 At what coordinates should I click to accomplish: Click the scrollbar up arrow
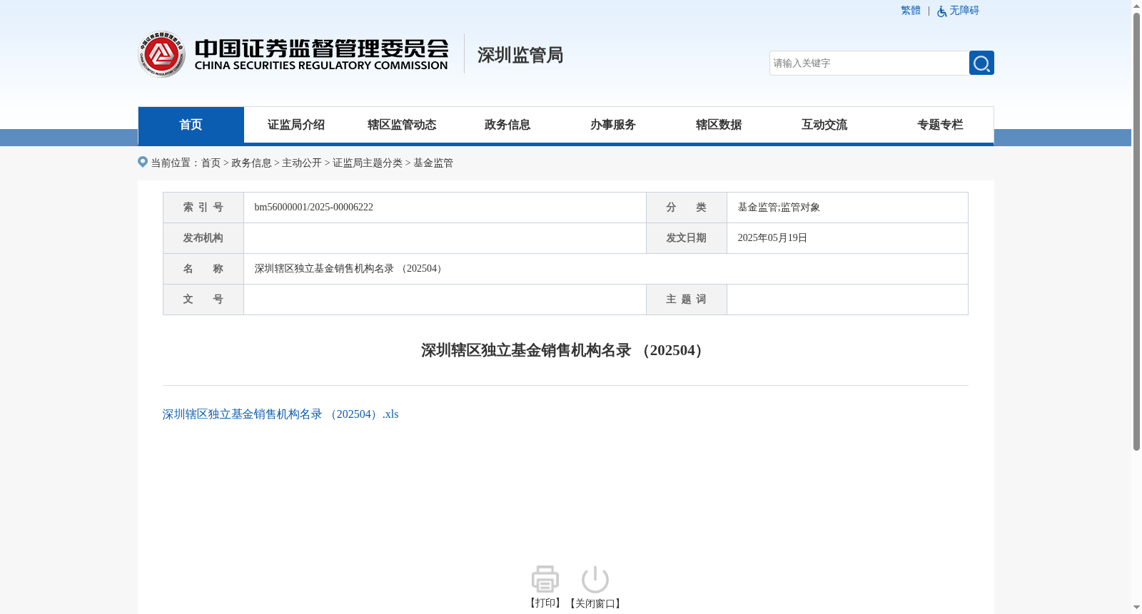[1136, 6]
